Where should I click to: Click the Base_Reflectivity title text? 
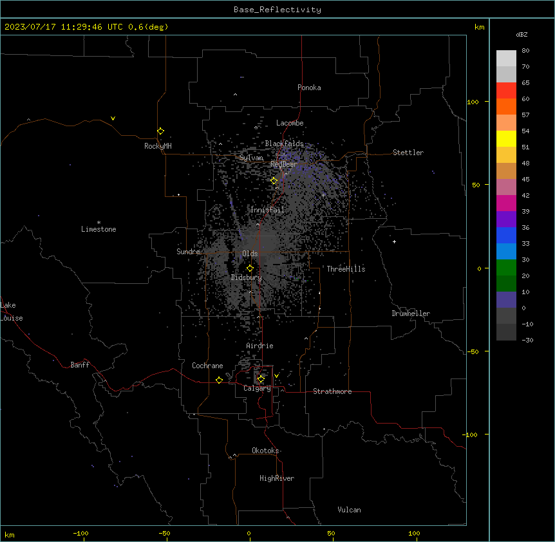click(277, 10)
